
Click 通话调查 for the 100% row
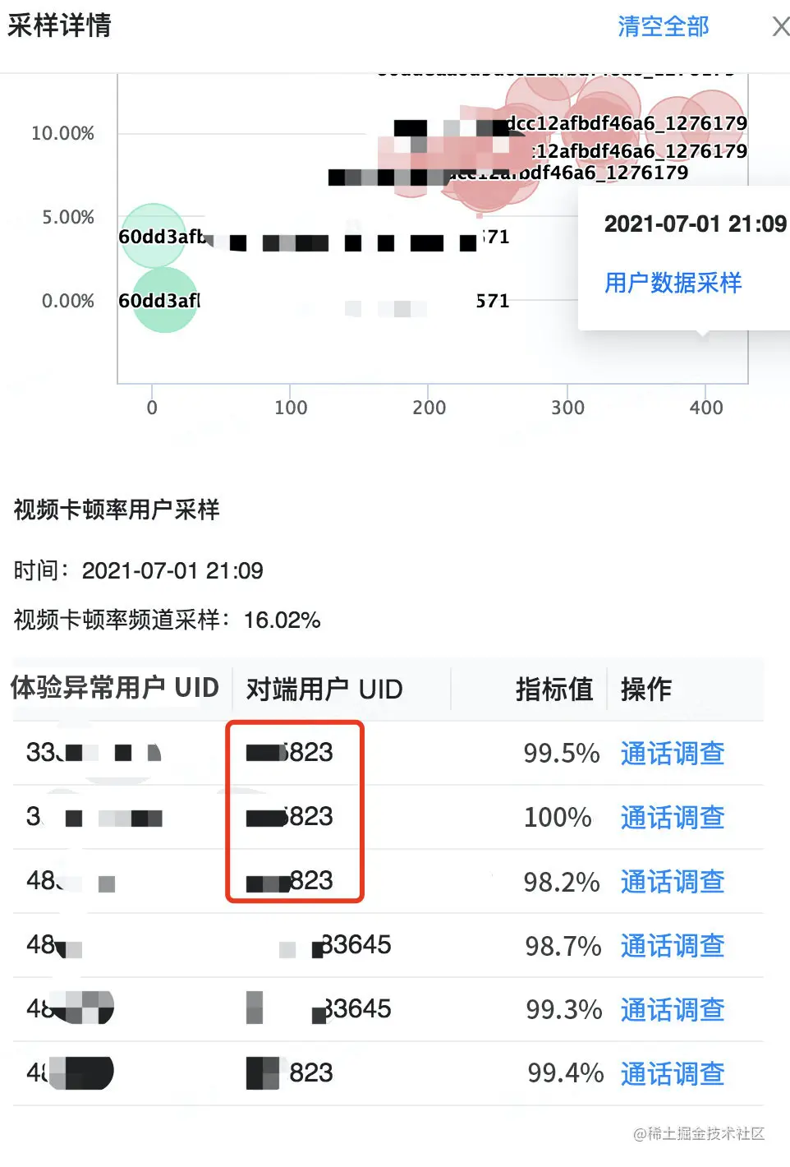(x=673, y=819)
